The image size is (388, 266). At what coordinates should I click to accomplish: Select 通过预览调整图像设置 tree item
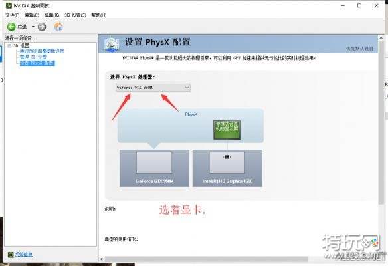click(x=42, y=51)
